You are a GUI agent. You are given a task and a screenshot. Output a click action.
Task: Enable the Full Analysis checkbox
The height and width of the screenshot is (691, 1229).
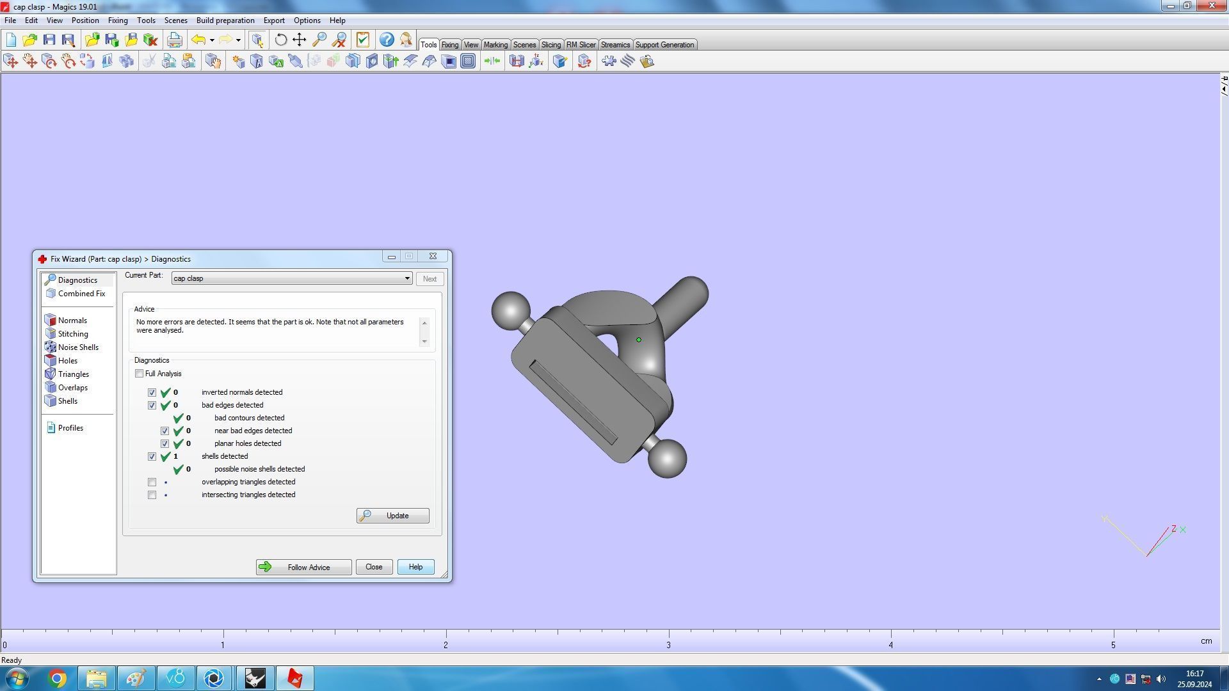(140, 374)
